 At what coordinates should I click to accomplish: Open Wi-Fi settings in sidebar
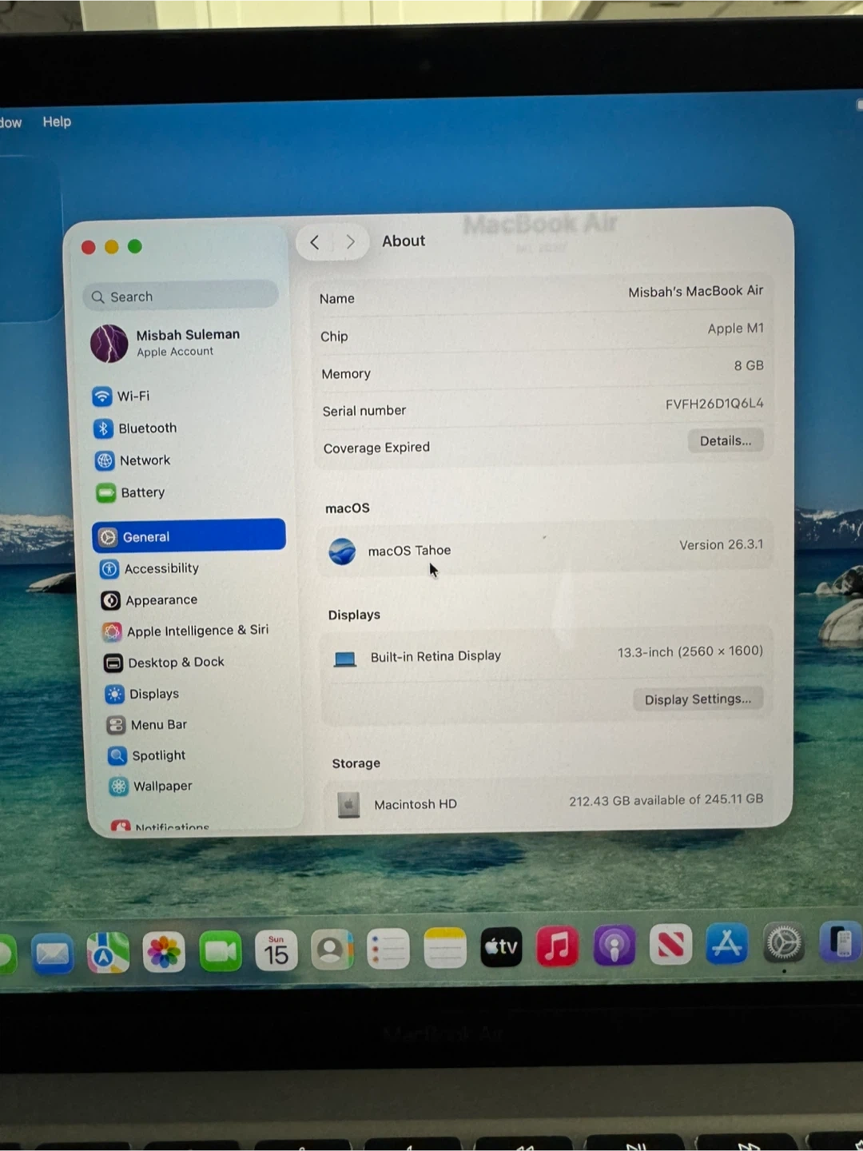point(133,396)
